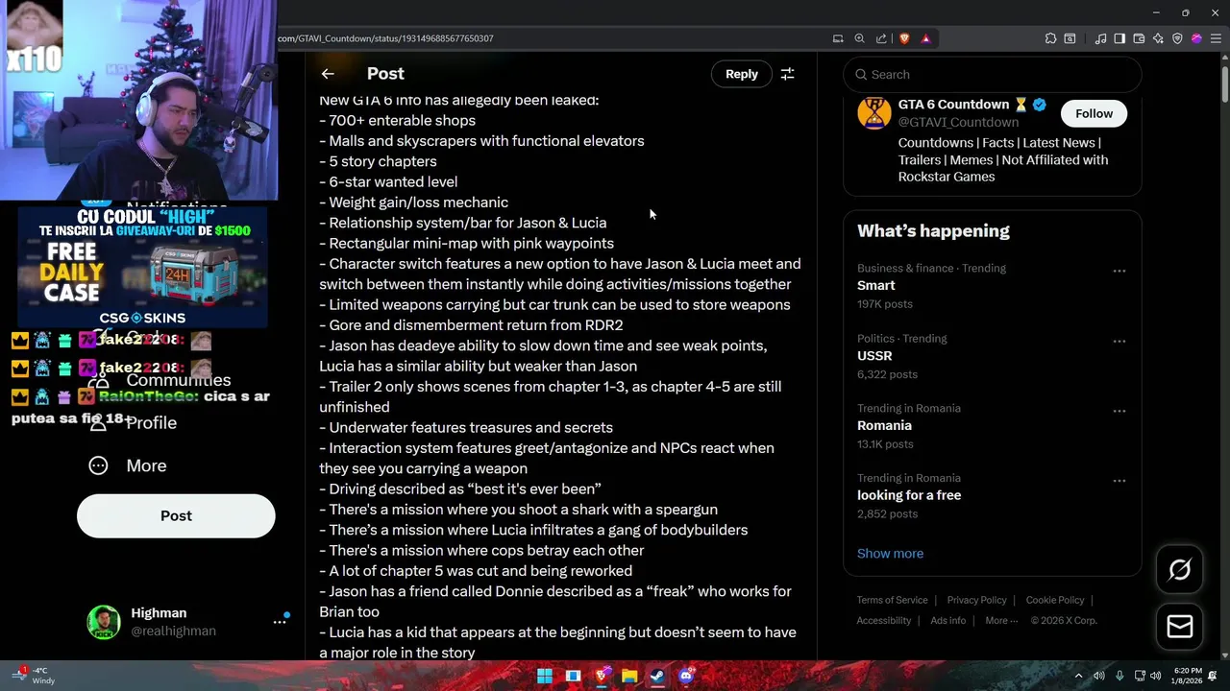Open the Windows Start button
1230x691 pixels.
point(545,676)
